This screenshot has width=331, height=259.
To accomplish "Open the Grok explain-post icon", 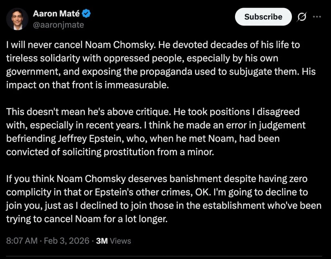I will tap(302, 17).
